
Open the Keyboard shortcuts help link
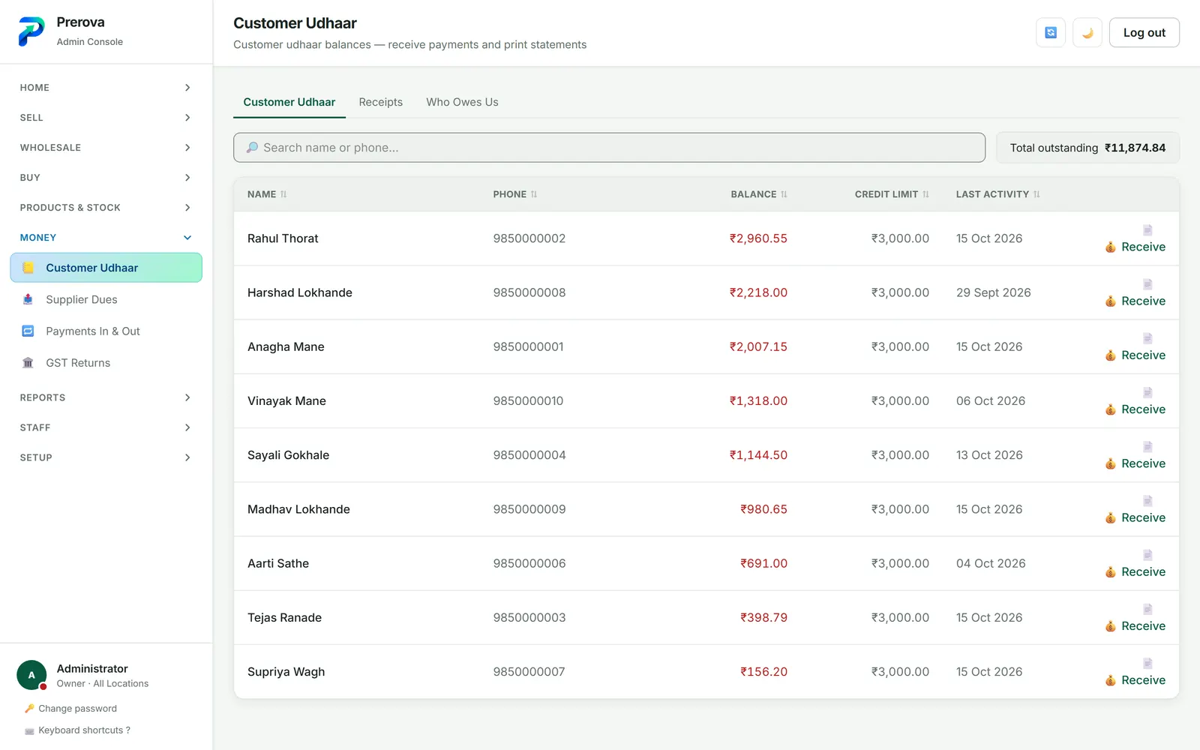pyautogui.click(x=77, y=730)
